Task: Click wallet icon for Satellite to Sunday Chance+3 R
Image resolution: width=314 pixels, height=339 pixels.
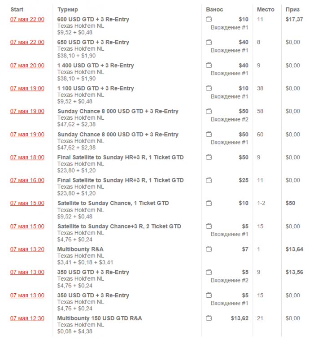Action: (x=209, y=226)
